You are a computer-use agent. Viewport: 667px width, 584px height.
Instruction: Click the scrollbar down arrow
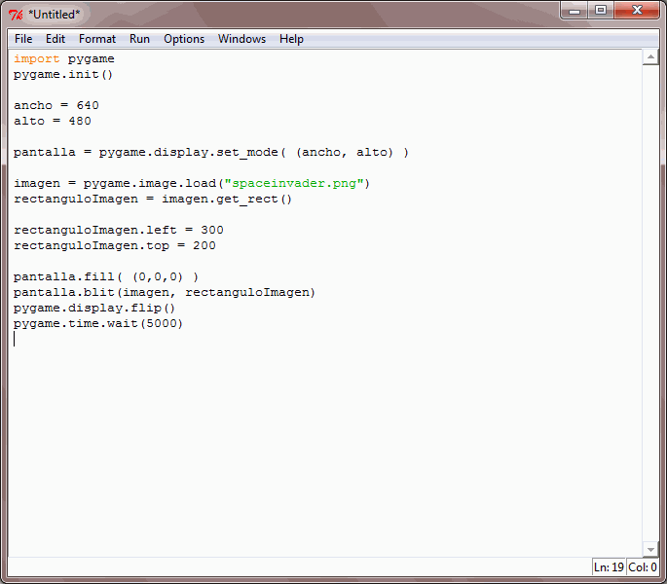tap(650, 549)
